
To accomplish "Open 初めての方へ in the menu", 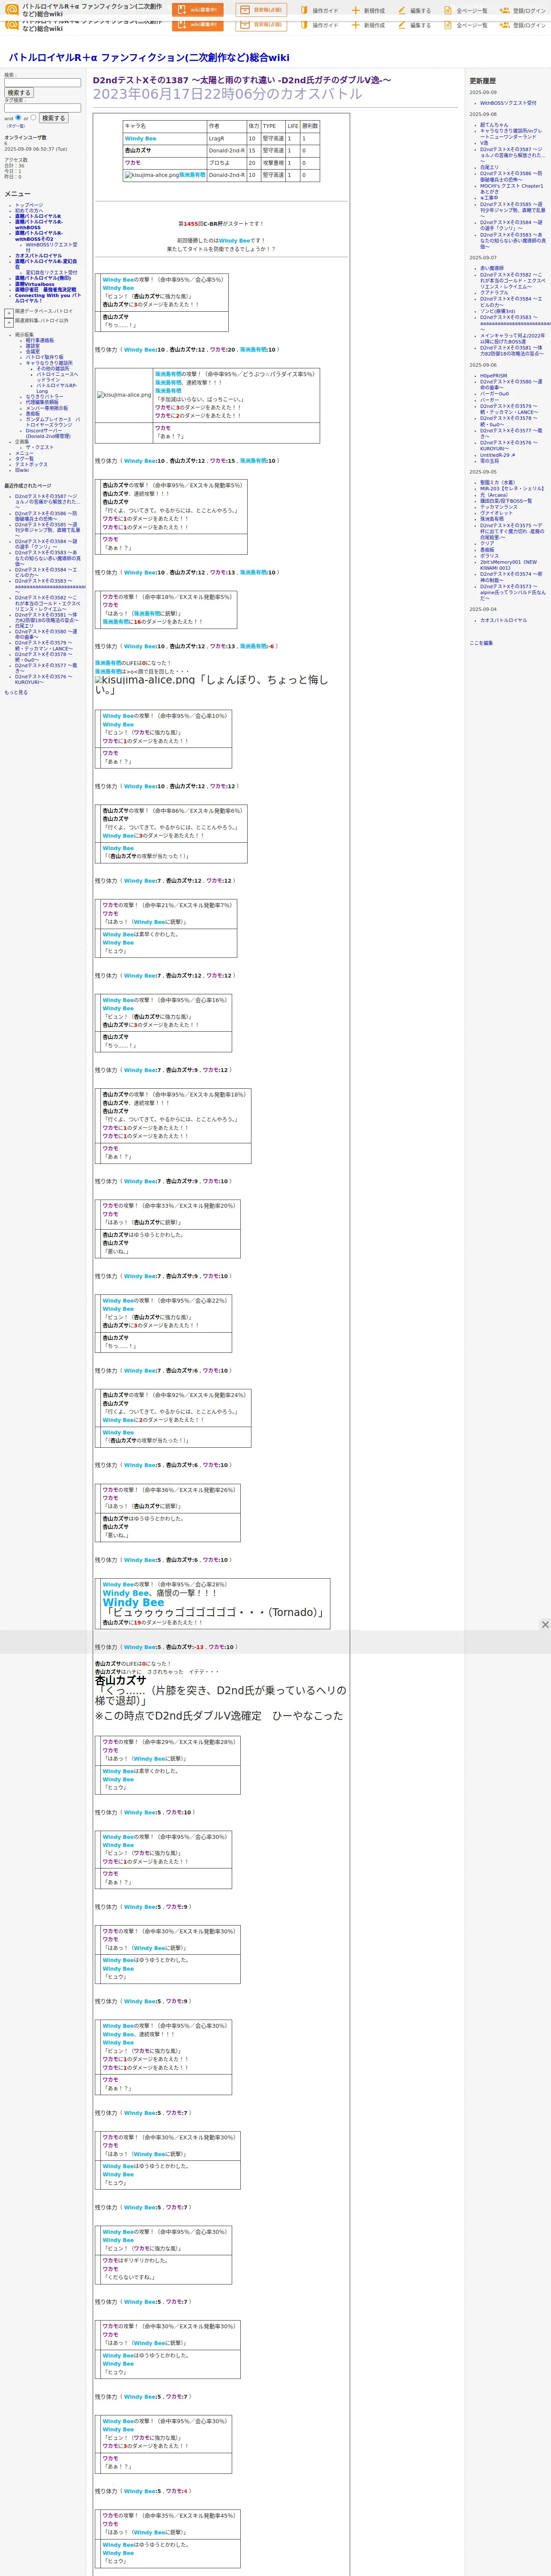I will 29,211.
